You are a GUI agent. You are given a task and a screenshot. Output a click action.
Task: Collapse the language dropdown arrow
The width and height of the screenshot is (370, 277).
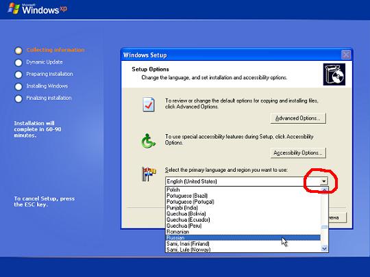[x=323, y=181]
